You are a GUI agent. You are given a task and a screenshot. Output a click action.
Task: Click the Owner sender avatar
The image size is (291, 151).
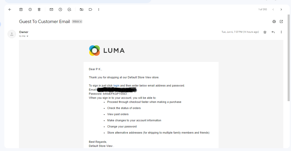tap(12, 34)
